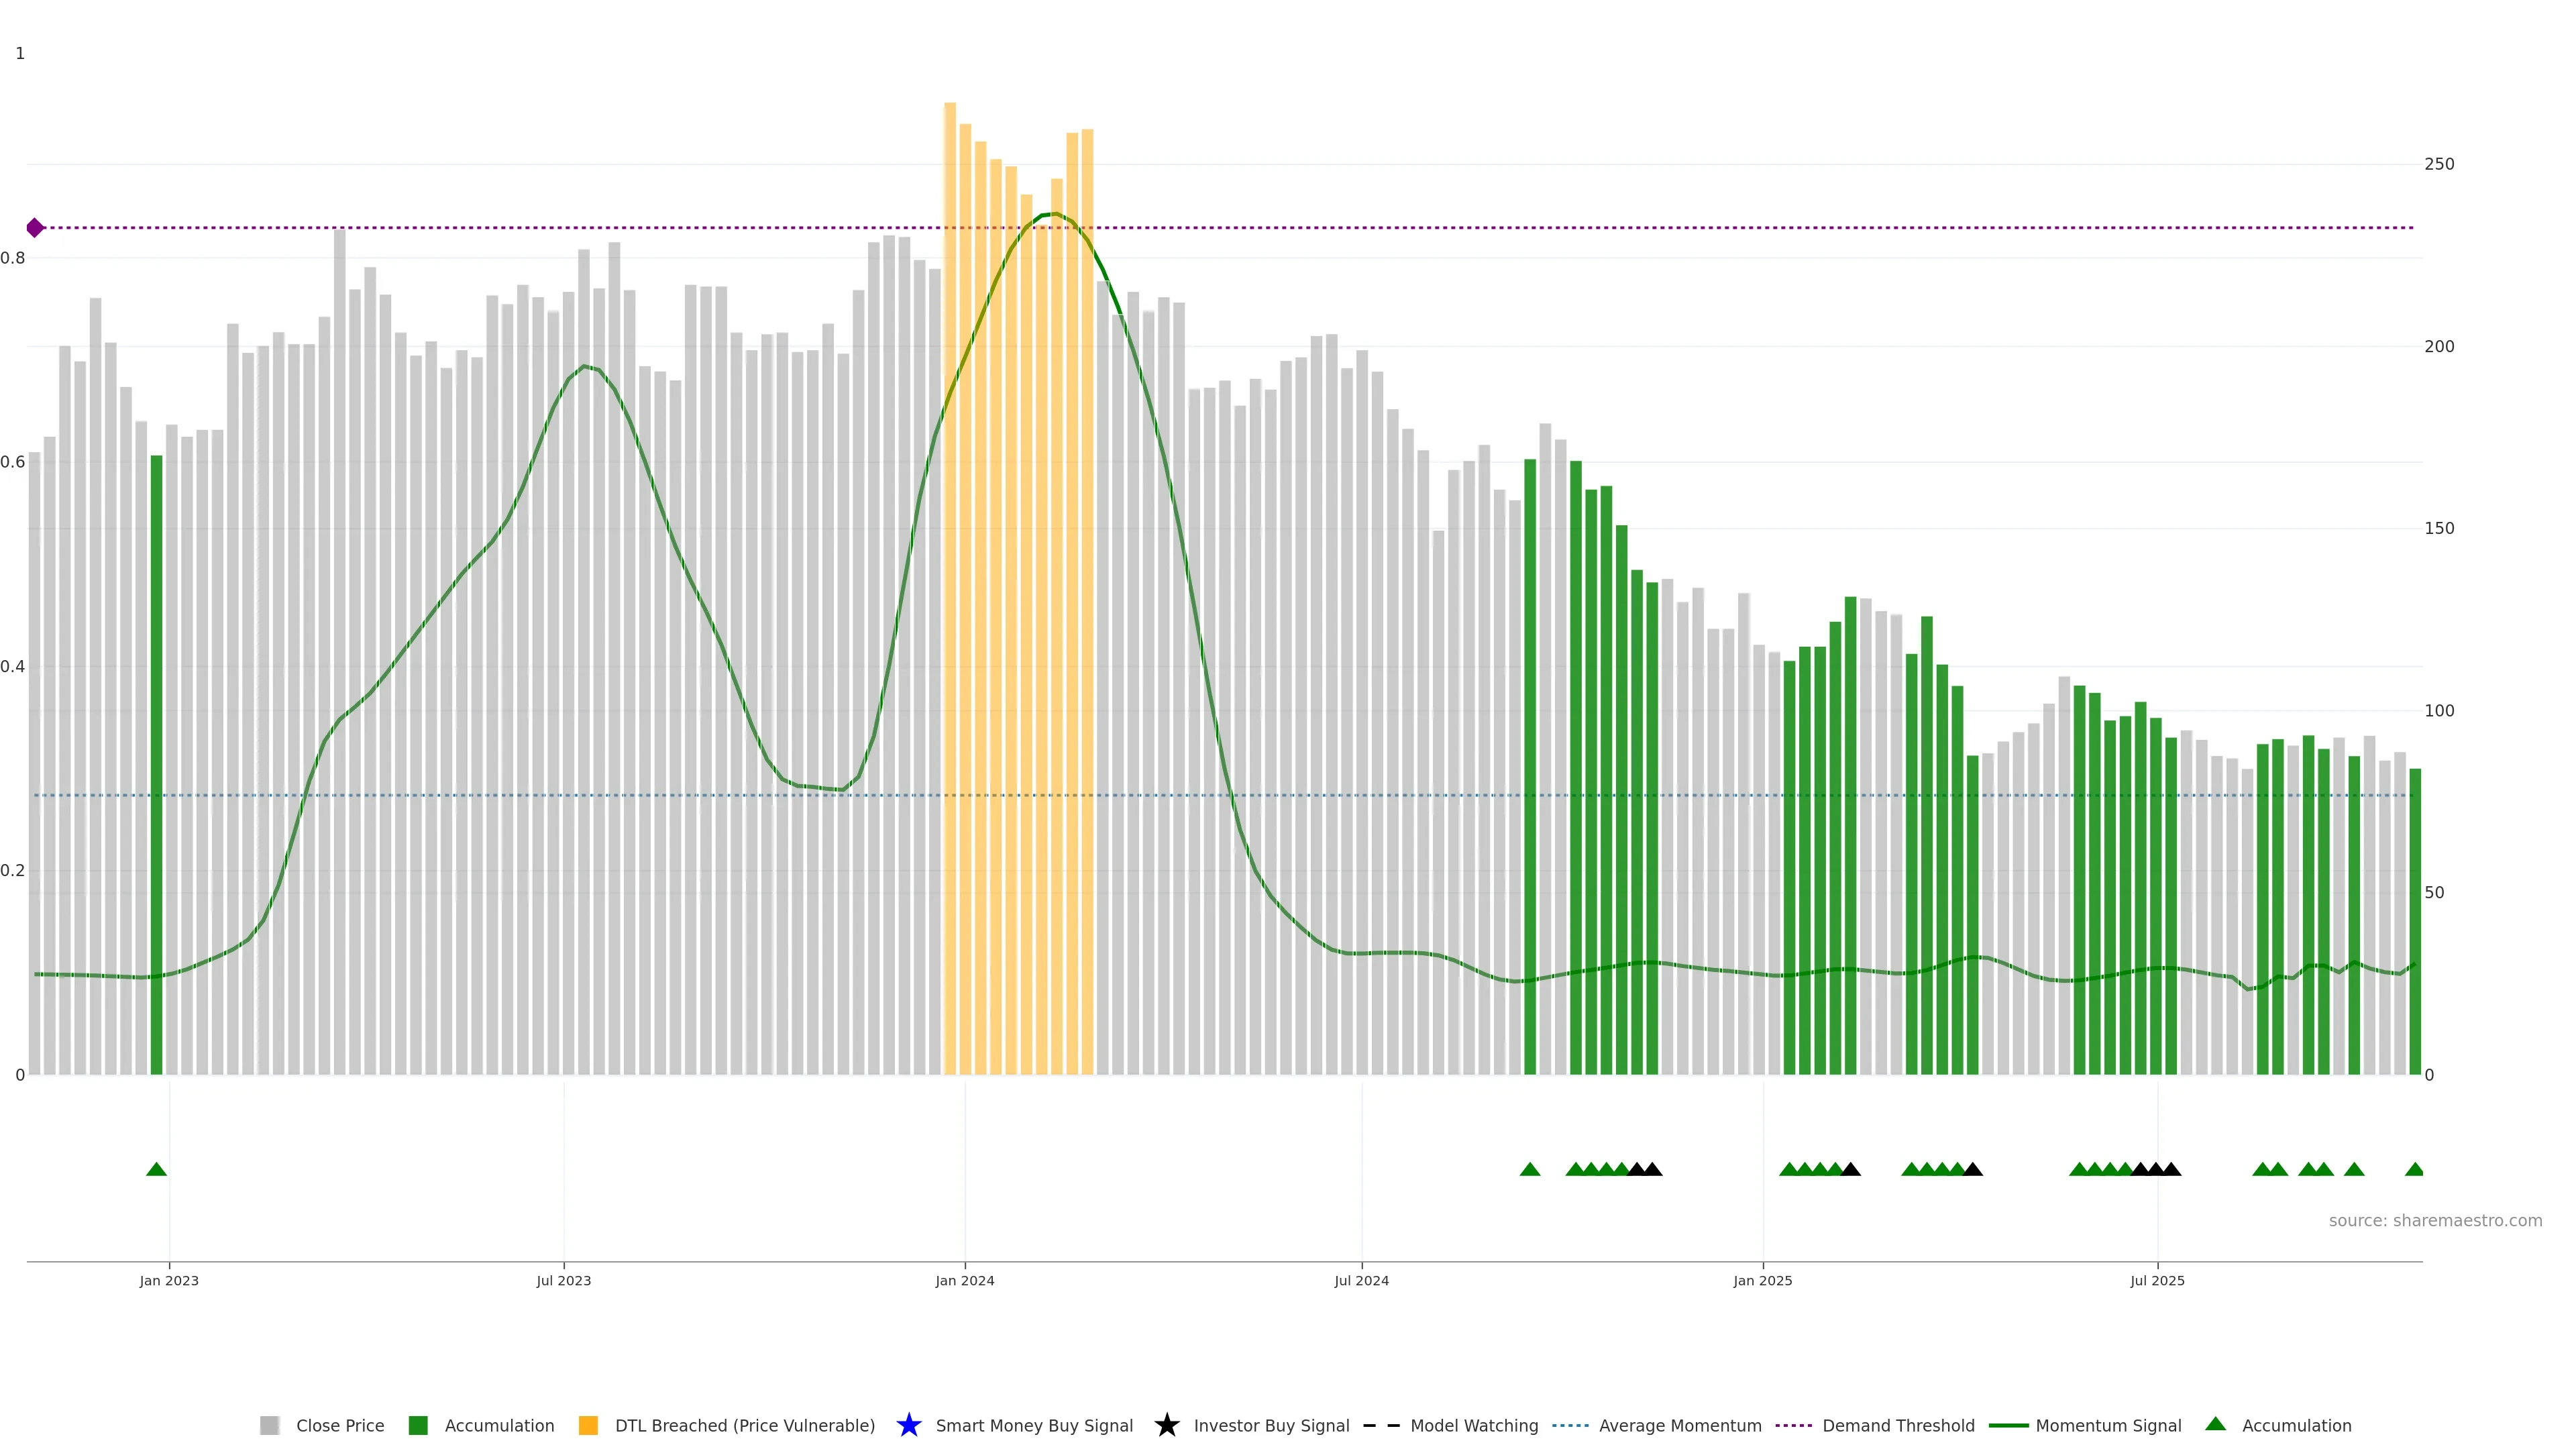Click the orange DTL Breached swatch
2576x1449 pixels.
(588, 1425)
